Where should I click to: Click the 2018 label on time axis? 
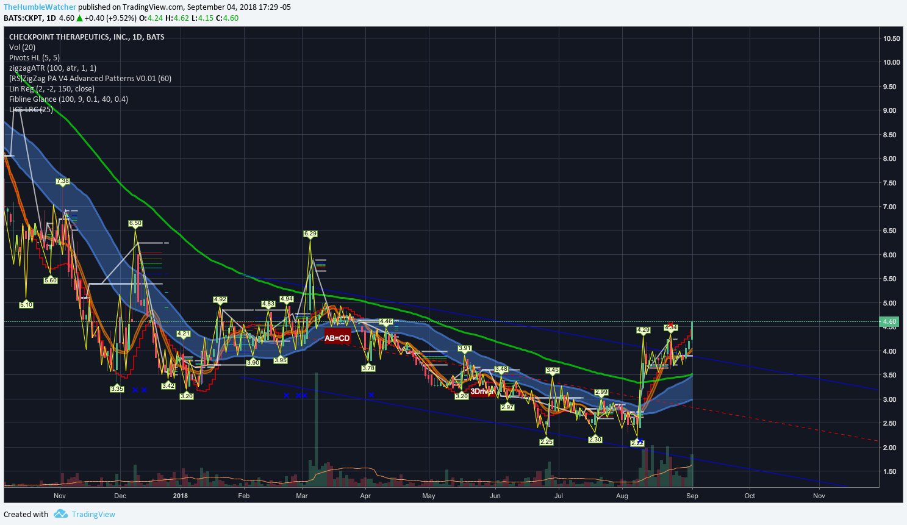coord(181,496)
